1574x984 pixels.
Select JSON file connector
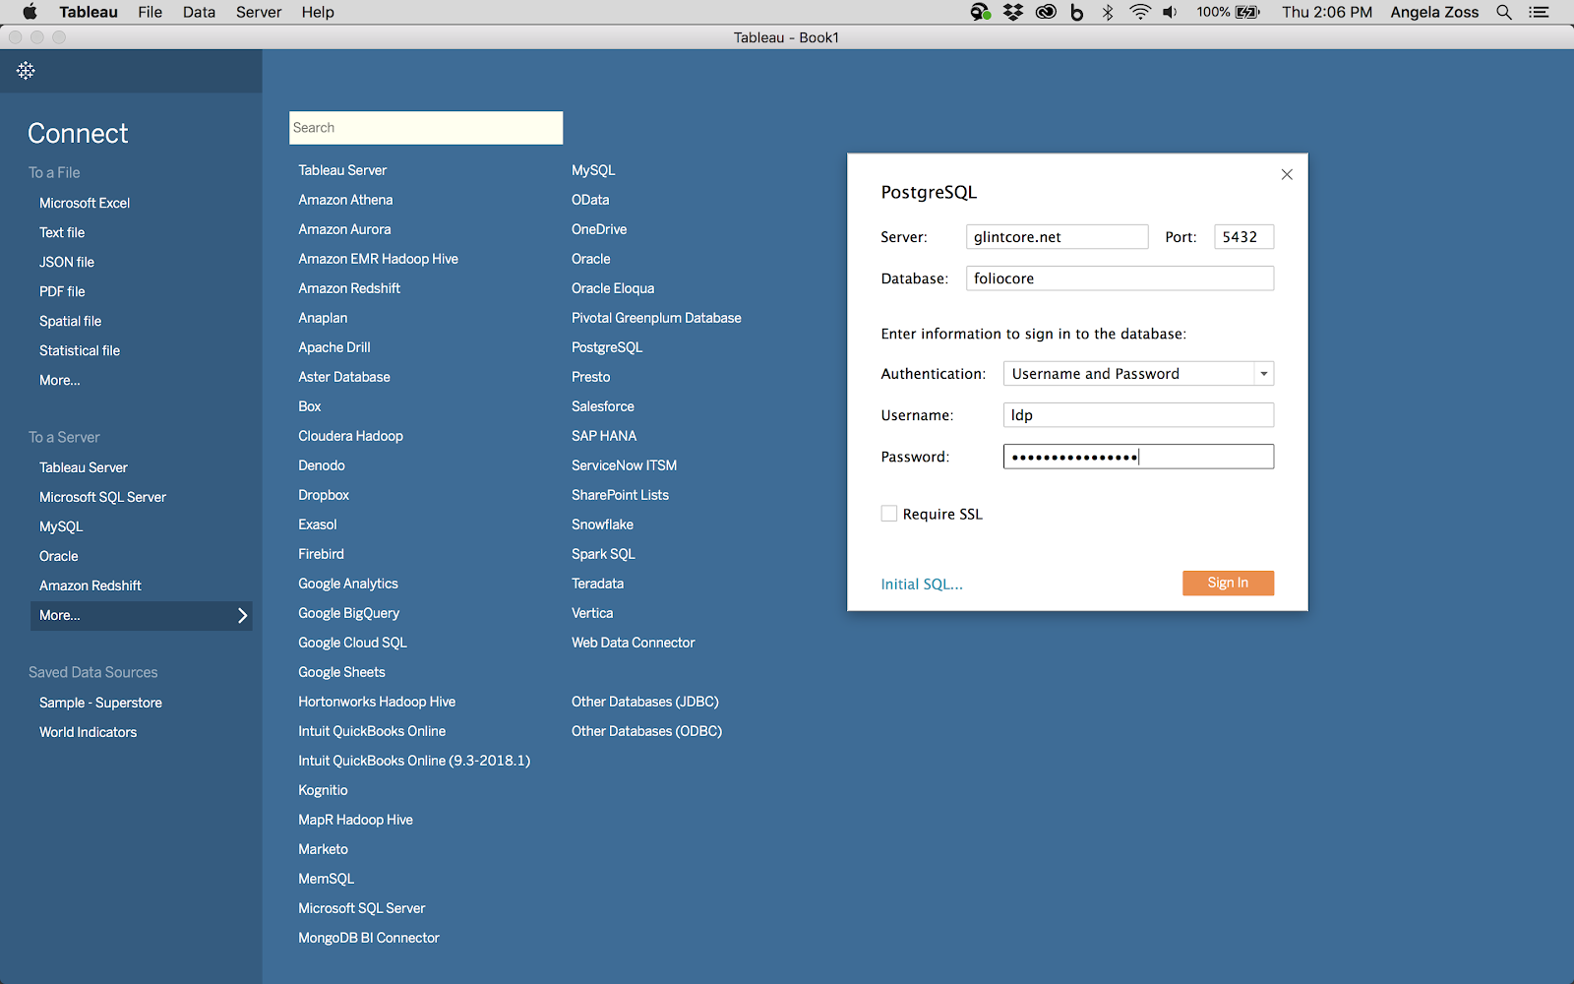point(67,262)
